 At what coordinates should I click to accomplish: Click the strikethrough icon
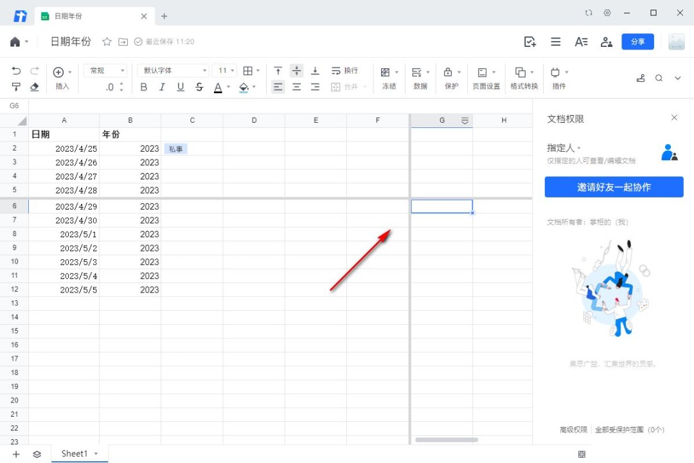[199, 87]
